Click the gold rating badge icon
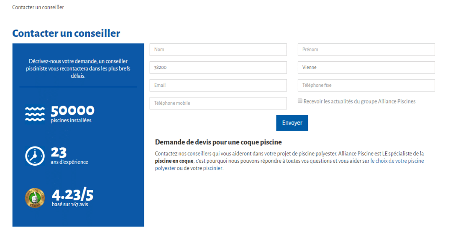461x235 pixels. pyautogui.click(x=35, y=198)
